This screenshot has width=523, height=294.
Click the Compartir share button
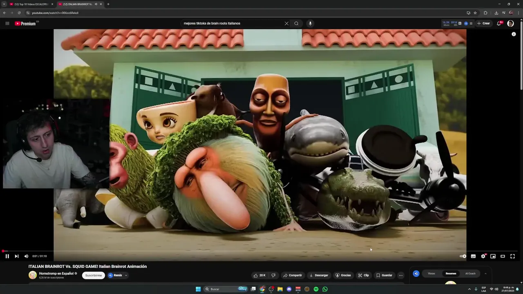click(x=293, y=275)
